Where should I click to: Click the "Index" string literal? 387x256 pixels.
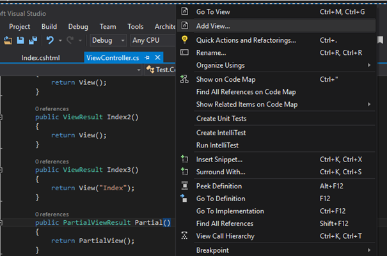point(113,188)
